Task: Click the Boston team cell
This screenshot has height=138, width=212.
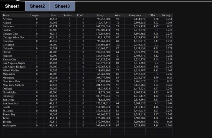Action: (x=16, y=30)
